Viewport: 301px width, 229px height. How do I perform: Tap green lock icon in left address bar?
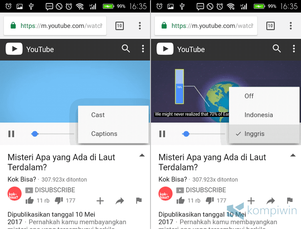pos(13,25)
